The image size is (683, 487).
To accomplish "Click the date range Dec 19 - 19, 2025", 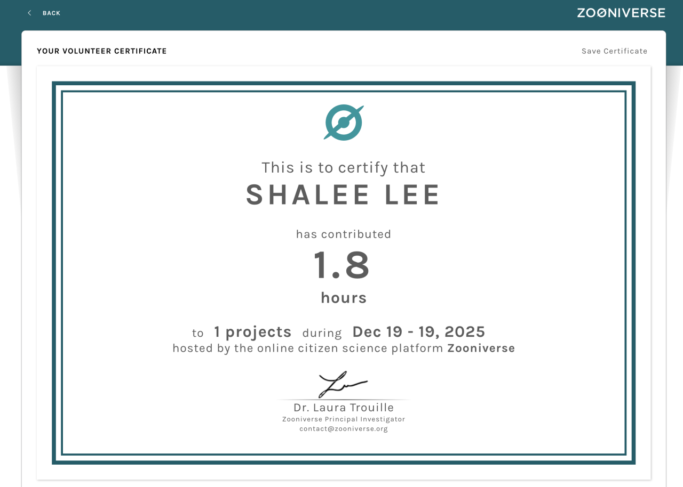I will click(419, 332).
